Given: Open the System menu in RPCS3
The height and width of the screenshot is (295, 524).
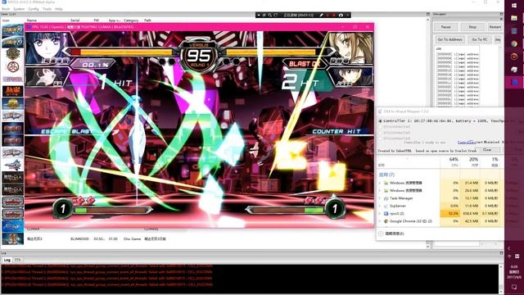Looking at the screenshot, I should (19, 9).
